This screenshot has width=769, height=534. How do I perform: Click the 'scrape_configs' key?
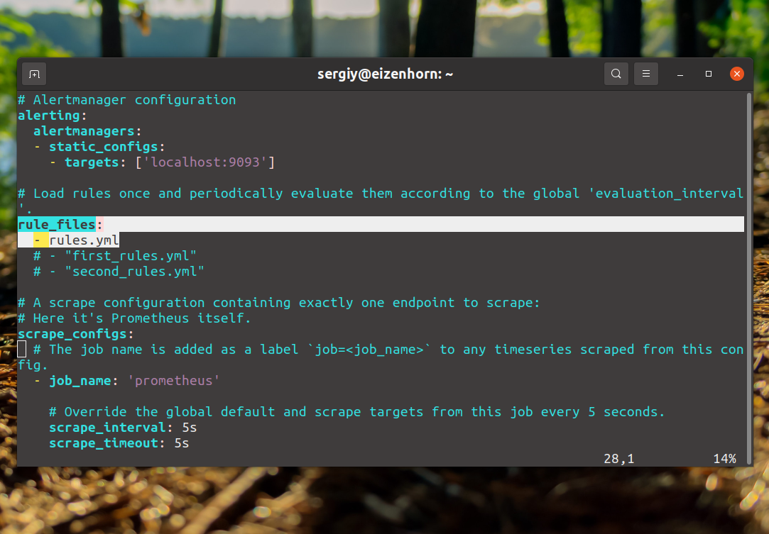(x=72, y=334)
